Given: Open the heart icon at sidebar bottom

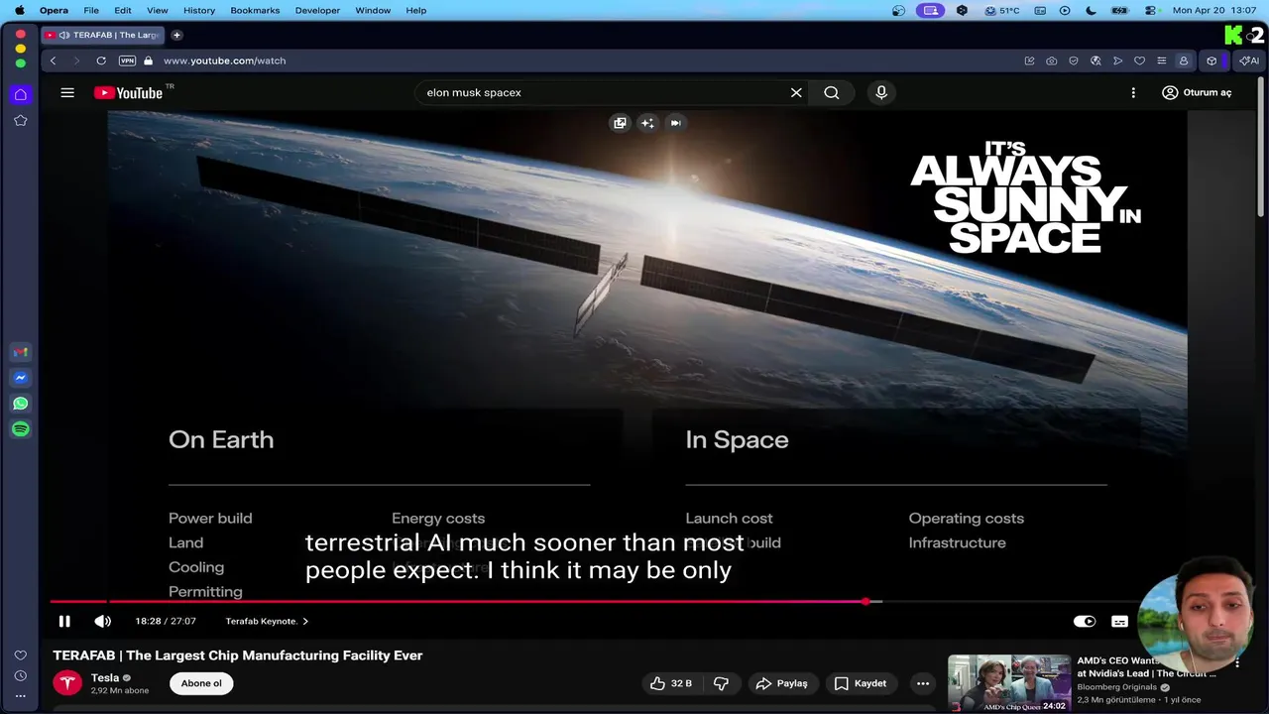Looking at the screenshot, I should [x=20, y=655].
